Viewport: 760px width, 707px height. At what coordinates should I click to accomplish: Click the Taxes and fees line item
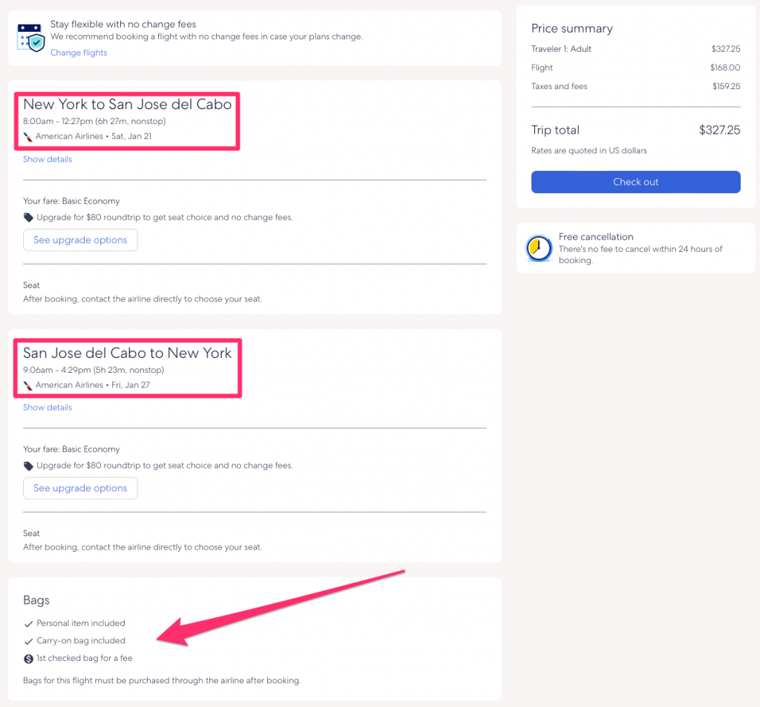pos(559,86)
